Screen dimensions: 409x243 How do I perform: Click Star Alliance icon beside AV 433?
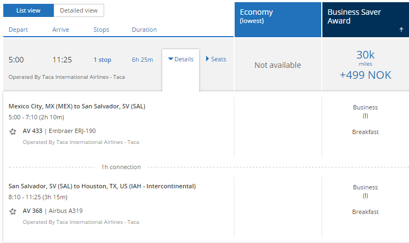pos(13,131)
